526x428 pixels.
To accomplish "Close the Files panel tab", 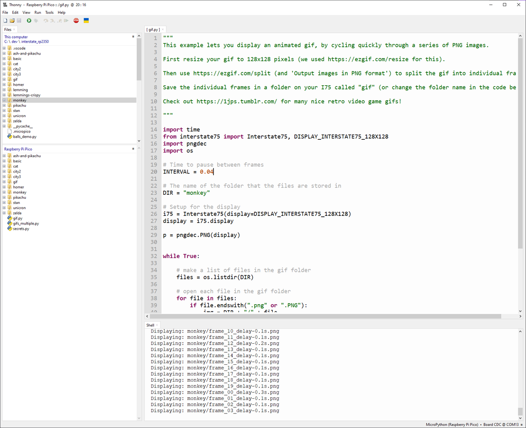I will coord(14,30).
